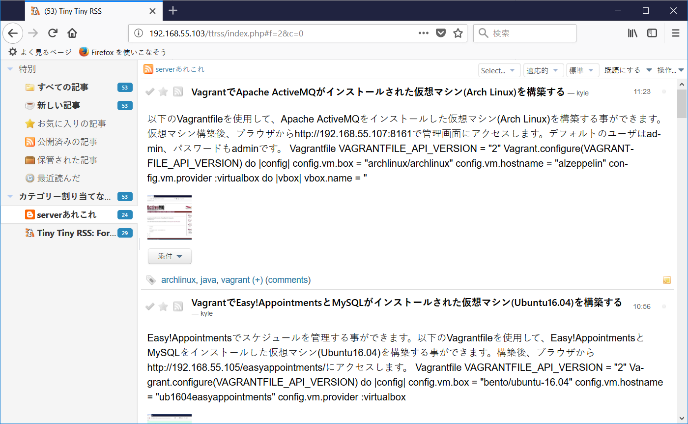Click the java tag link
This screenshot has height=424, width=688.
(x=208, y=280)
